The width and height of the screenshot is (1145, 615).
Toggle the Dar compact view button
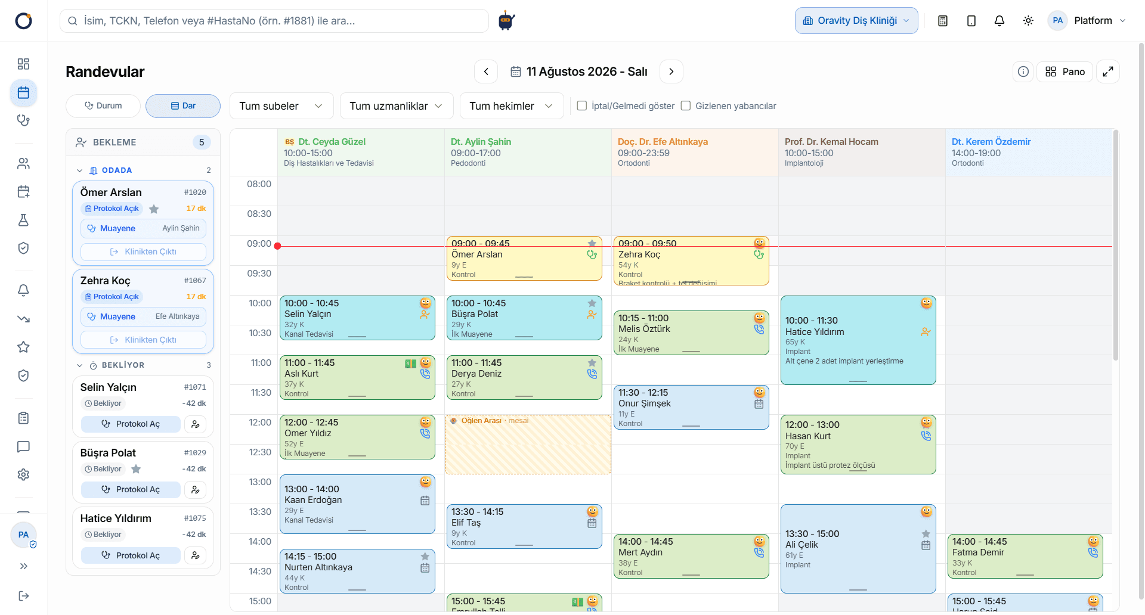pos(183,106)
